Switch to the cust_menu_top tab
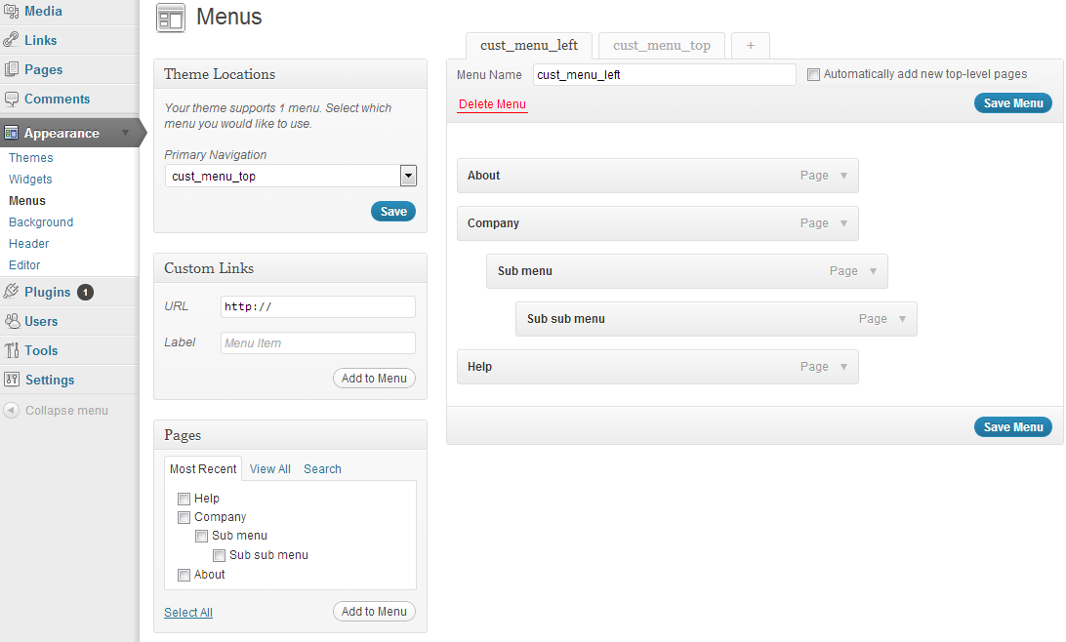The height and width of the screenshot is (642, 1066). click(662, 46)
